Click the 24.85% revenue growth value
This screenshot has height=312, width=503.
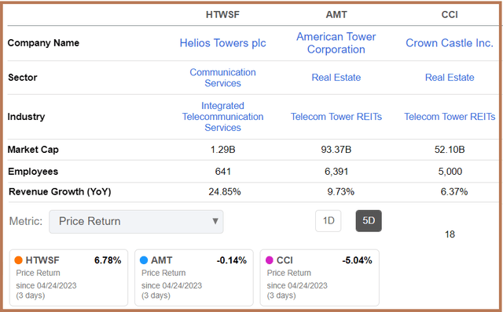[x=225, y=192]
